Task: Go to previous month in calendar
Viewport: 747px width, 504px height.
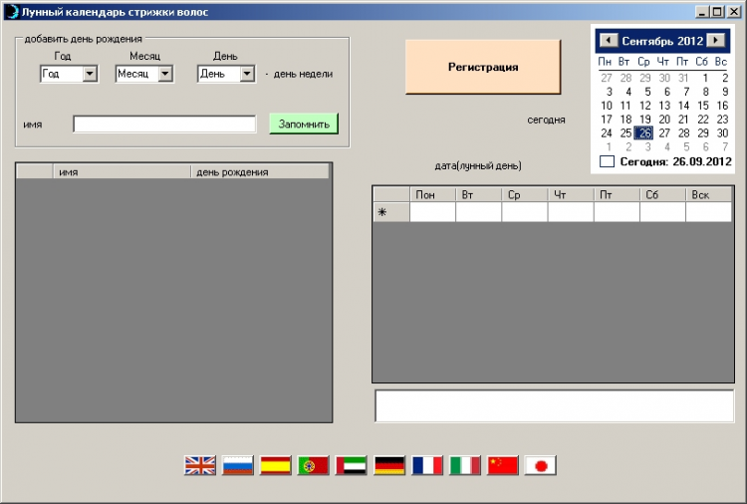Action: click(609, 41)
